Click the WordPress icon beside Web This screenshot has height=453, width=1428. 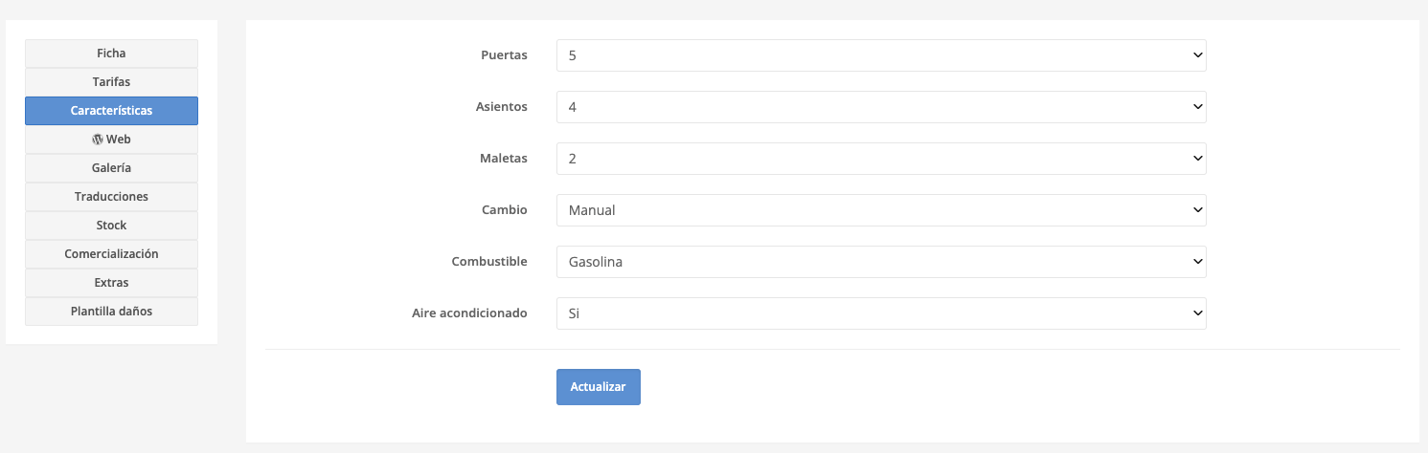click(x=98, y=140)
